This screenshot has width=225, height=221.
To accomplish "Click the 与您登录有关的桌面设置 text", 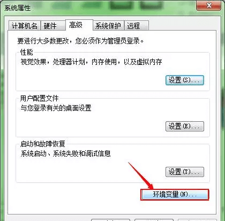I will [56, 108].
